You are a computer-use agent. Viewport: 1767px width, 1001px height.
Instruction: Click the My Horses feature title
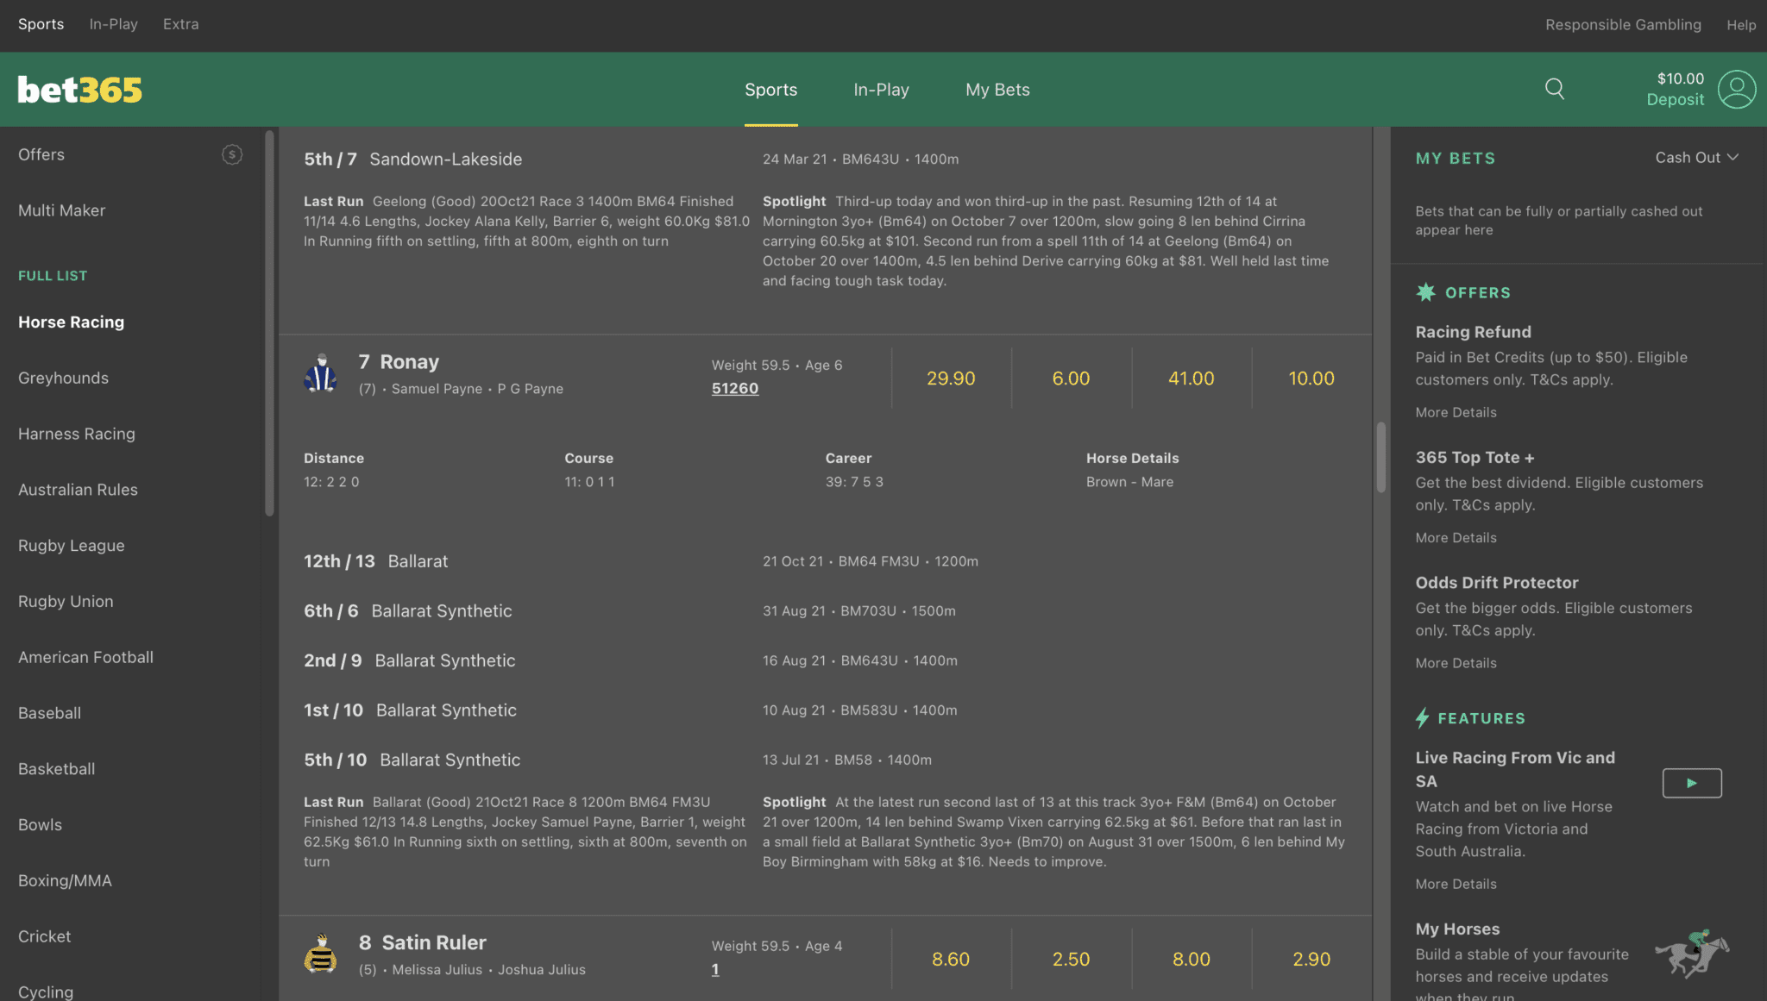click(1457, 929)
